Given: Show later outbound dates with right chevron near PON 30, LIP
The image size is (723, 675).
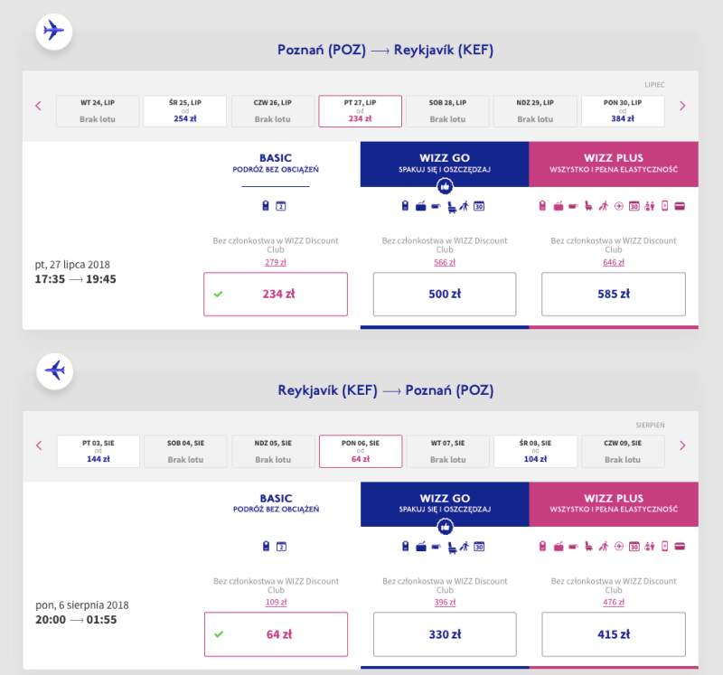Looking at the screenshot, I should pyautogui.click(x=682, y=106).
